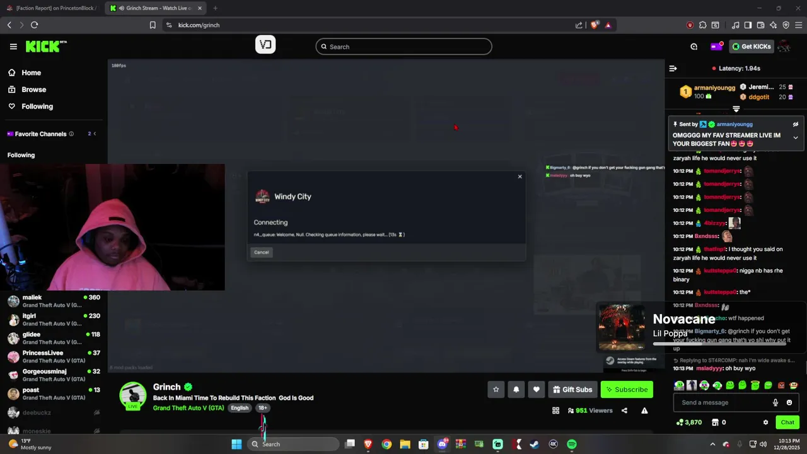Toggle following heart for Grinch
The height and width of the screenshot is (454, 807).
point(537,390)
